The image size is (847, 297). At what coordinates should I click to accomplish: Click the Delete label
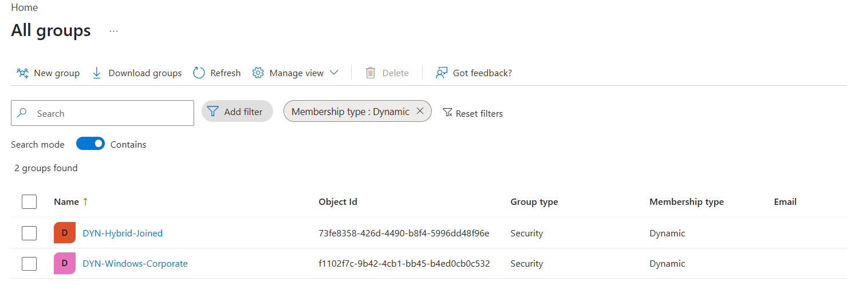[x=395, y=73]
